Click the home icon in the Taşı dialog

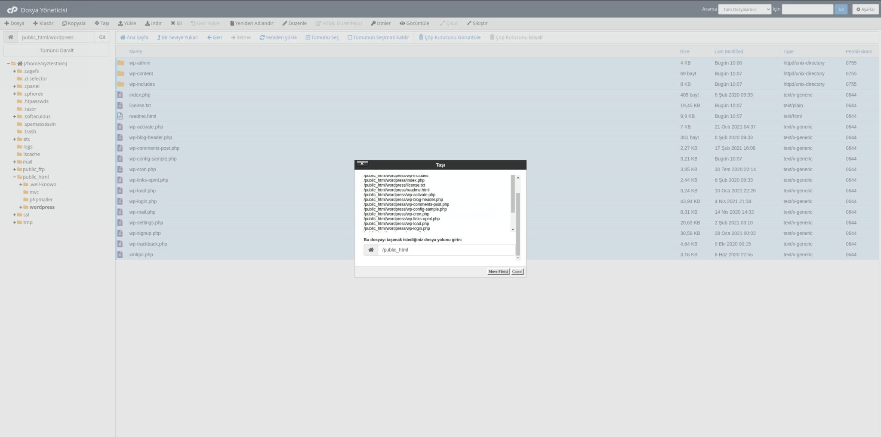click(x=371, y=250)
